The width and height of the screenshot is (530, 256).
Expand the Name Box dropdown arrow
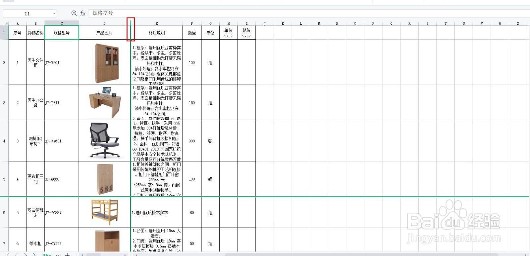tap(54, 14)
